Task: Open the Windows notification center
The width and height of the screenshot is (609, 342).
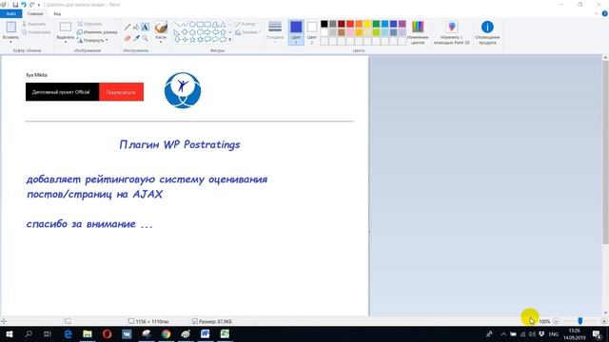Action: 597,333
